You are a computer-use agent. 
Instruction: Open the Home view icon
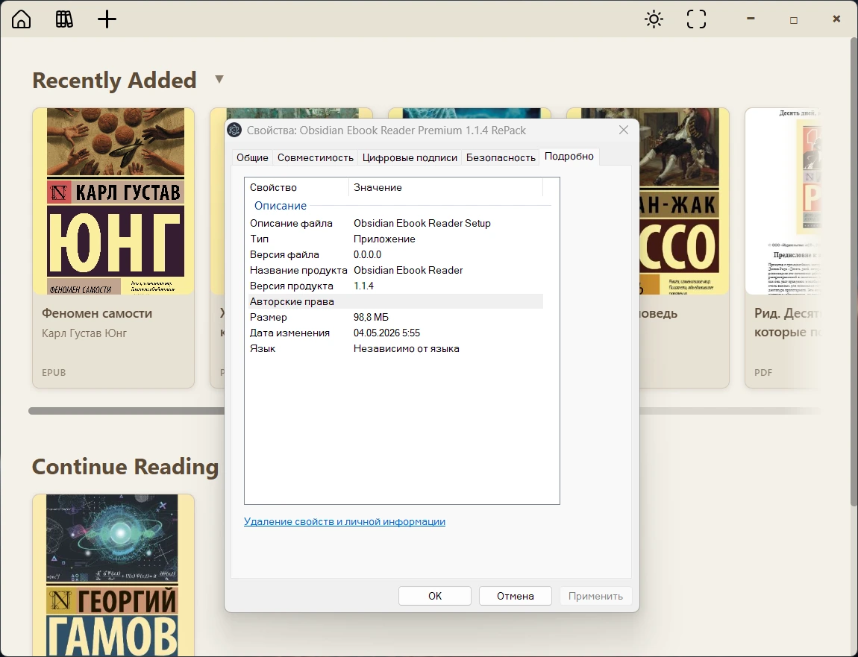click(x=22, y=19)
